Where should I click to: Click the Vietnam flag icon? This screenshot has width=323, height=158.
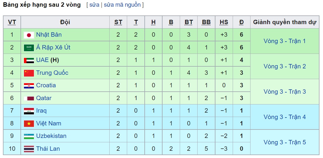29,124
